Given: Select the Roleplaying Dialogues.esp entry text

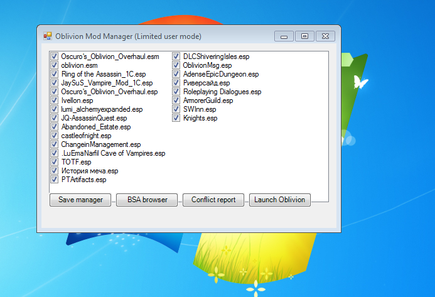Looking at the screenshot, I should click(222, 92).
